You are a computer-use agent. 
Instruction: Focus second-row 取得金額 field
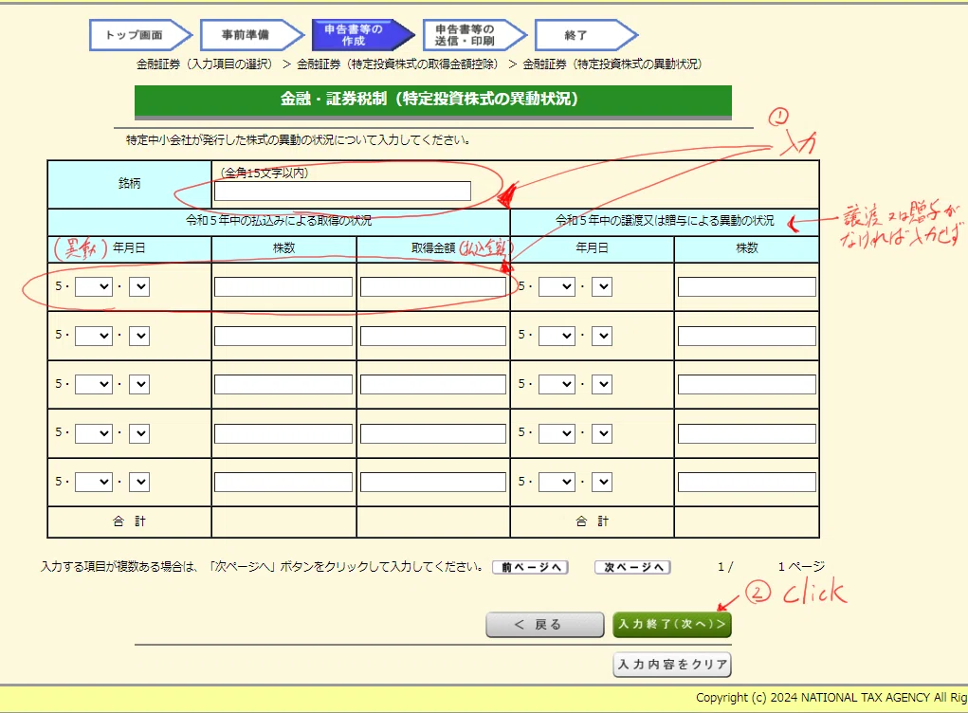[x=432, y=336]
